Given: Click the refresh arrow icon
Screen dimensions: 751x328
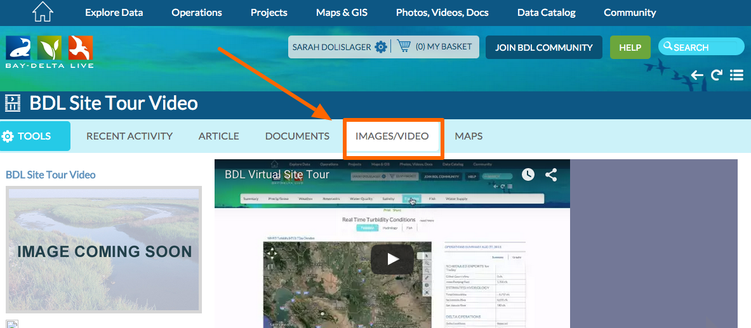Looking at the screenshot, I should 717,75.
